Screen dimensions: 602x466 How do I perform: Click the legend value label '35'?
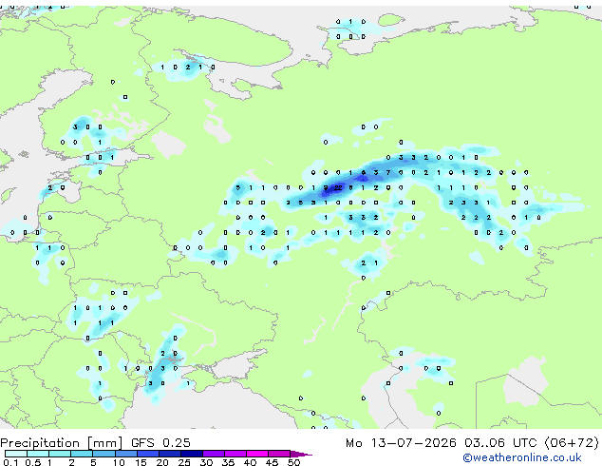[x=228, y=462]
